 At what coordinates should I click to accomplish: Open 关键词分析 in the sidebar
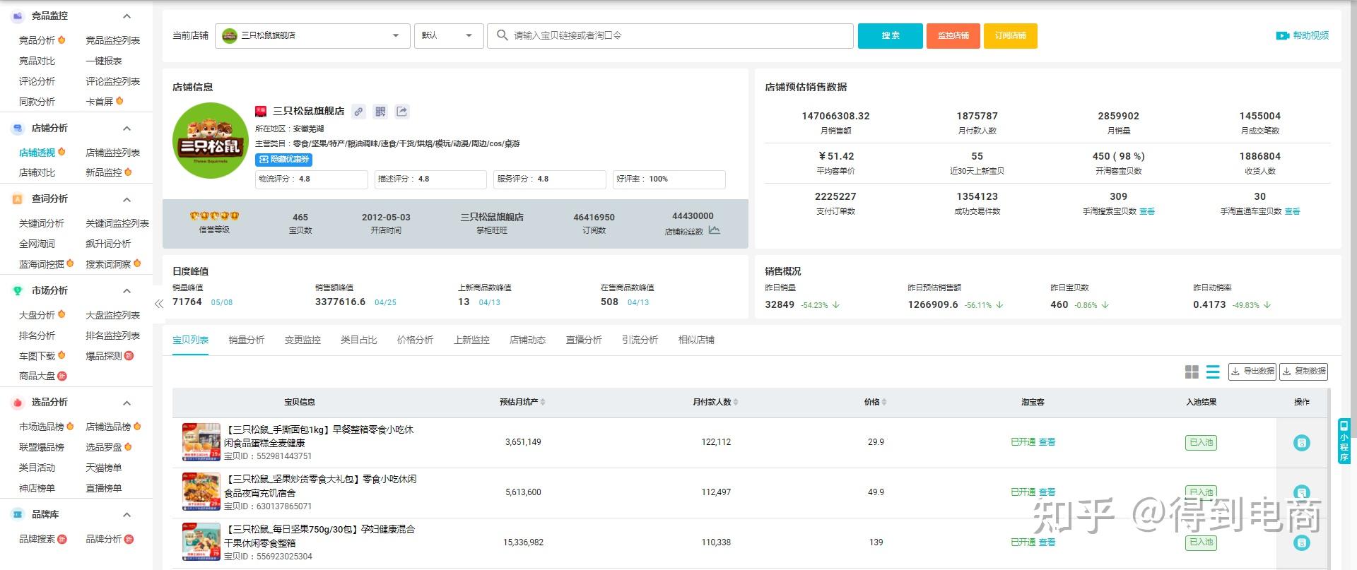tap(42, 223)
